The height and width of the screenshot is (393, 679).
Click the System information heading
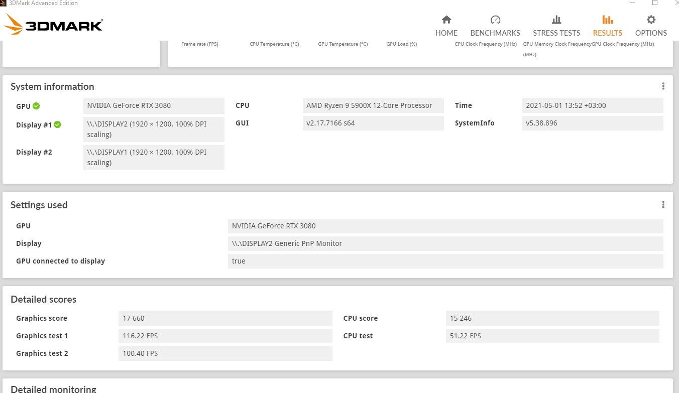pyautogui.click(x=52, y=86)
